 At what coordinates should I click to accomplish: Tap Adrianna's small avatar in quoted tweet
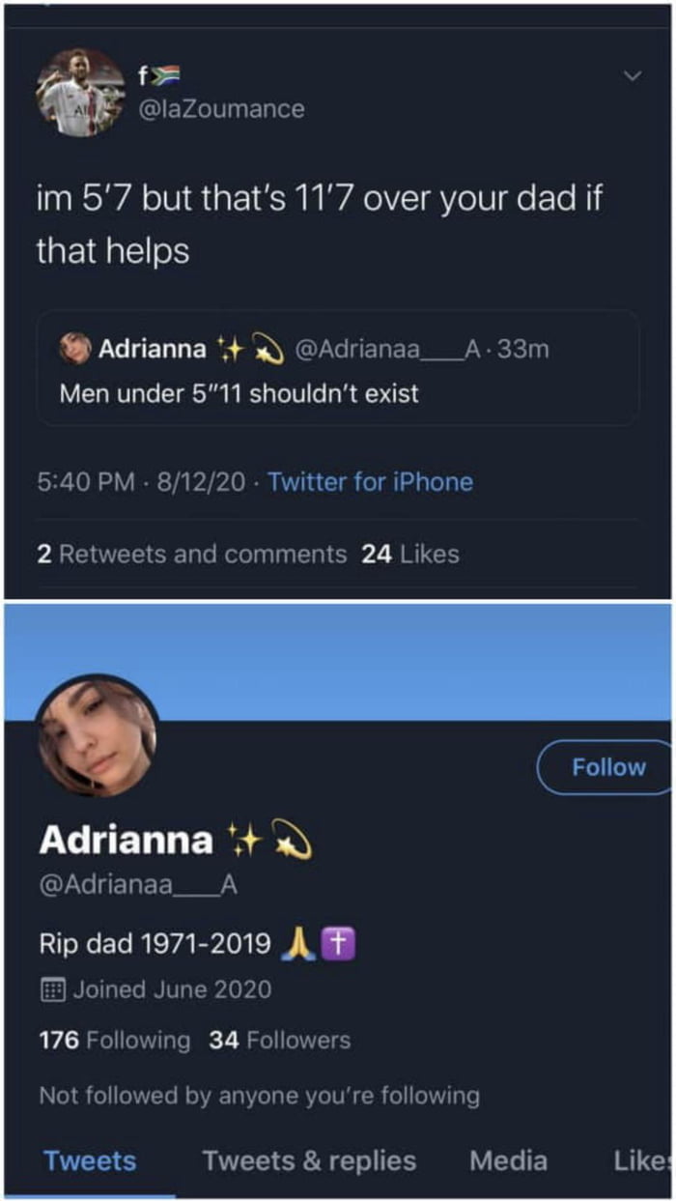[75, 349]
